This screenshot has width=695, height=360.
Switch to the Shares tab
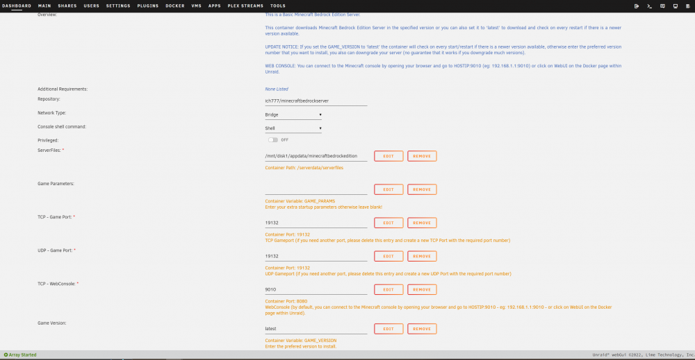point(67,6)
